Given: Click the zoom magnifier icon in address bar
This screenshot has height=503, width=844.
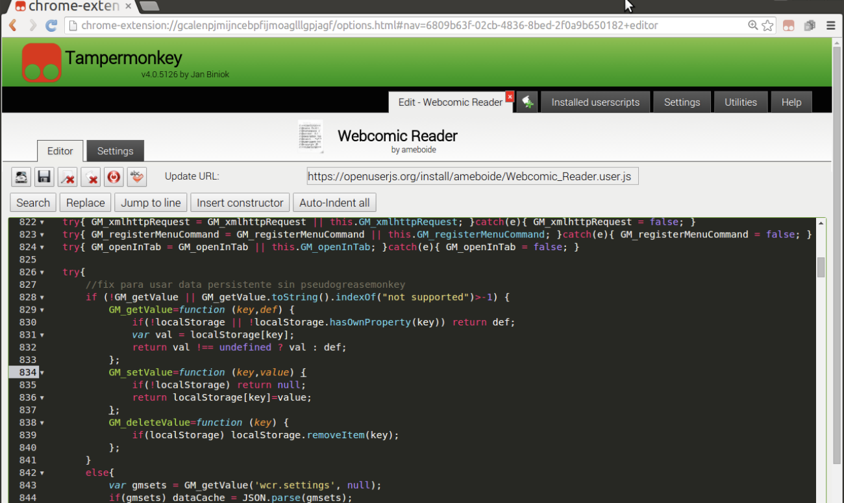Looking at the screenshot, I should click(x=752, y=25).
